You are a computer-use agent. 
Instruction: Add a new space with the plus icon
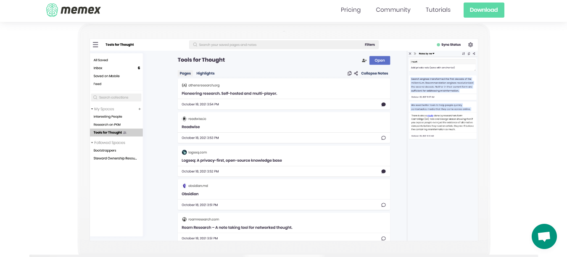[x=140, y=109]
